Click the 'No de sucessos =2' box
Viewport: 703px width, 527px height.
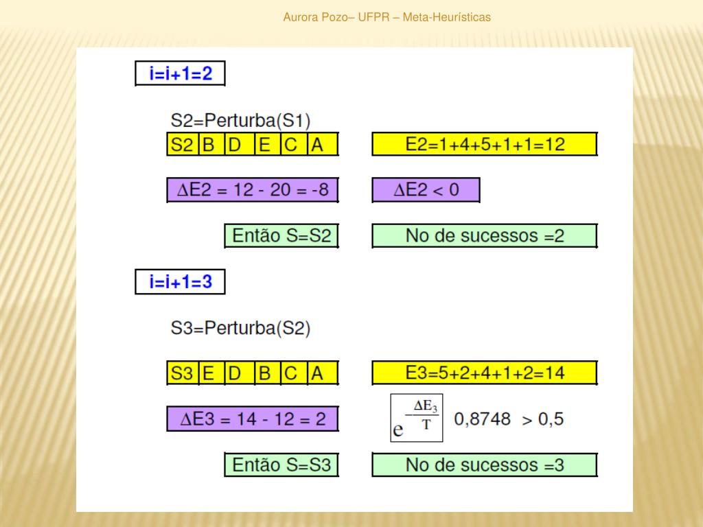click(x=485, y=236)
